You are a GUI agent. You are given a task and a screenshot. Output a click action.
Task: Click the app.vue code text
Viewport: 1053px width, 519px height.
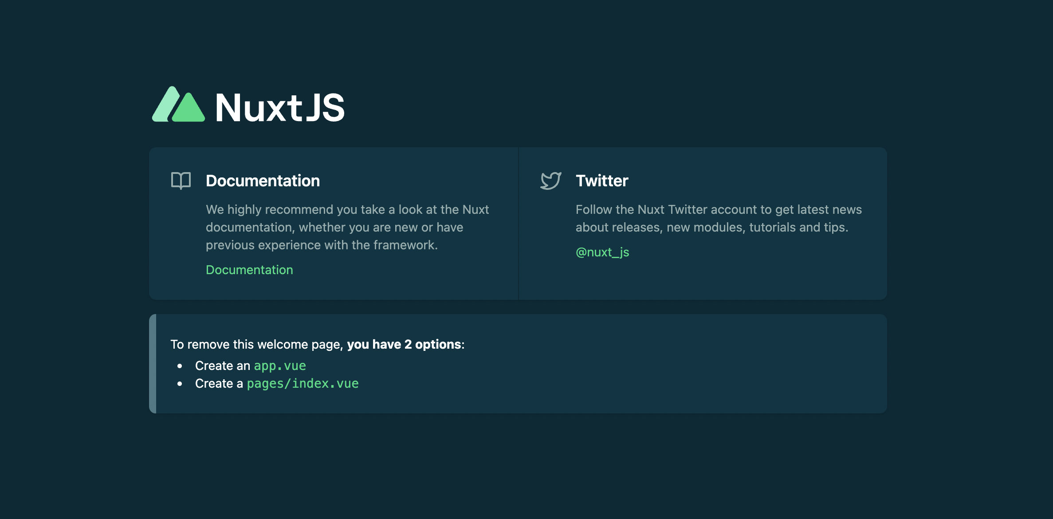(280, 366)
